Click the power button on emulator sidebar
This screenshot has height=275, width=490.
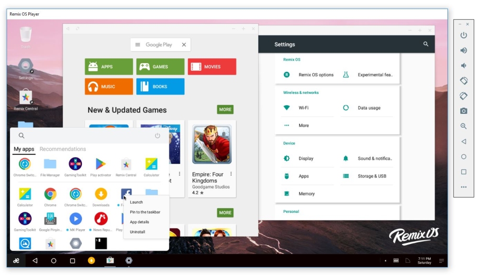(464, 35)
